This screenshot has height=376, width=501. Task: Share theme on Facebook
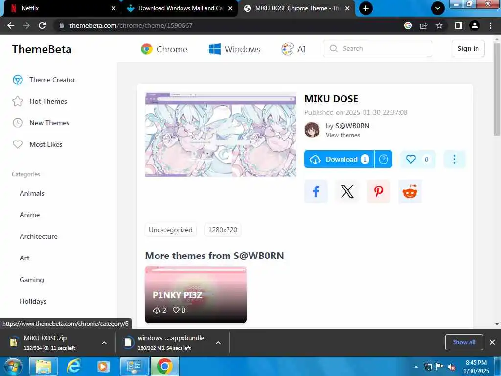(316, 191)
